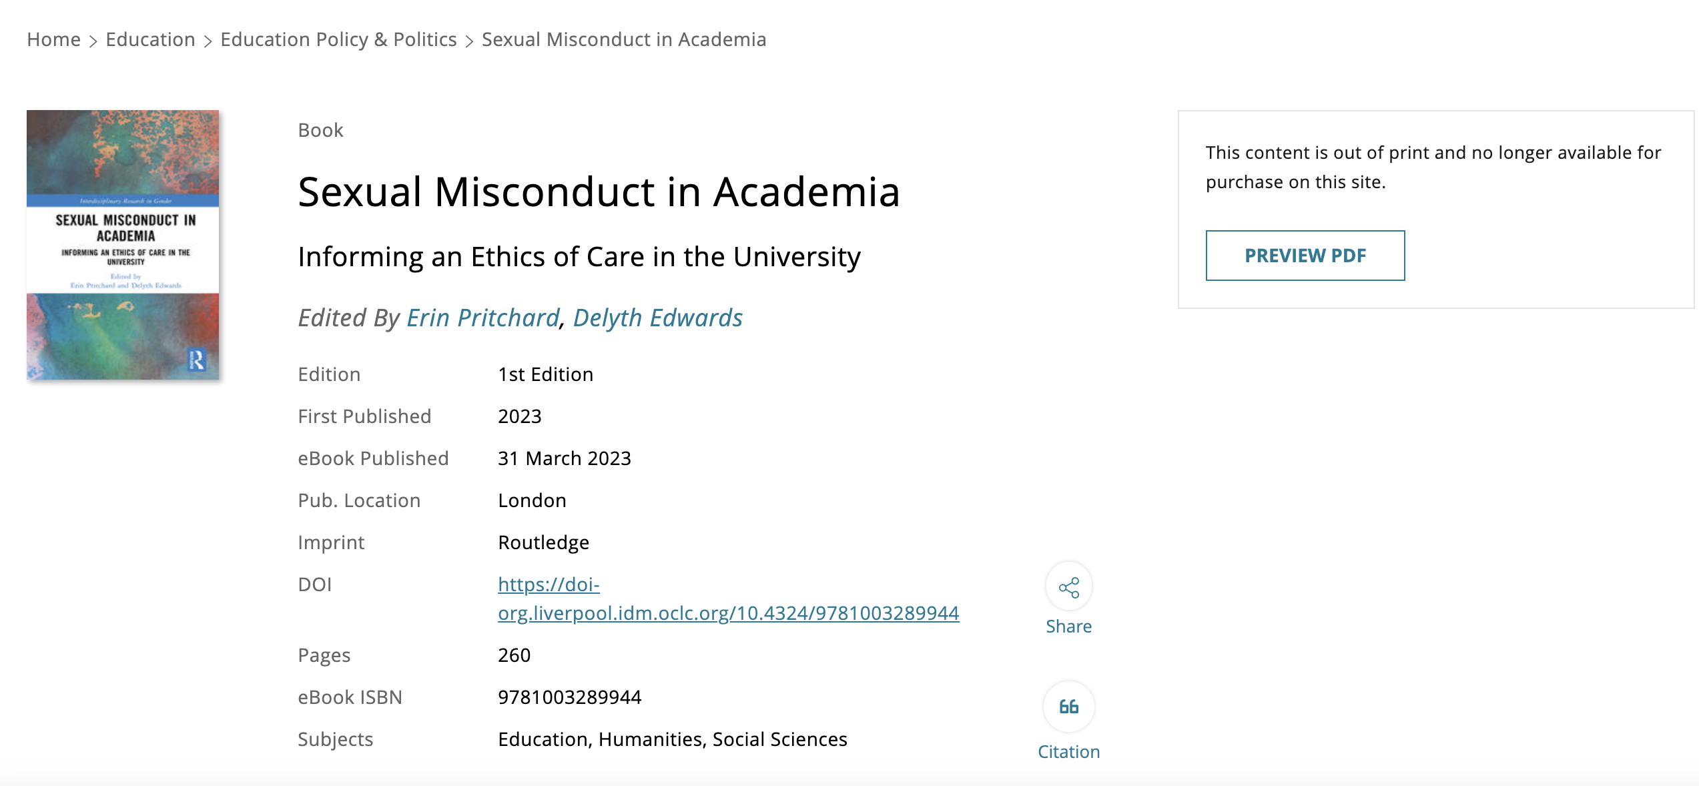The width and height of the screenshot is (1699, 786).
Task: Open editor Erin Pritchard's link
Action: (482, 318)
